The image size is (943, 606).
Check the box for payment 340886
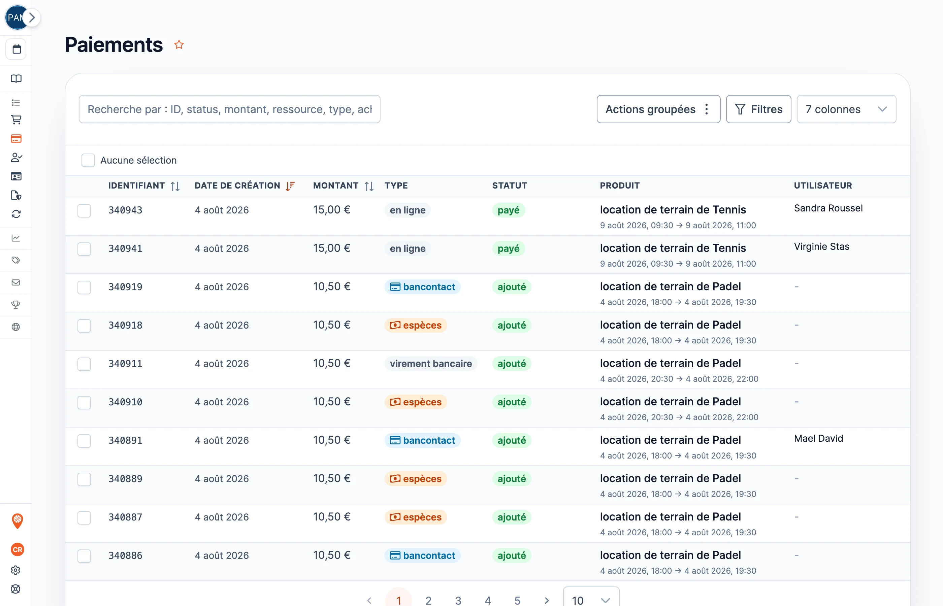coord(84,556)
